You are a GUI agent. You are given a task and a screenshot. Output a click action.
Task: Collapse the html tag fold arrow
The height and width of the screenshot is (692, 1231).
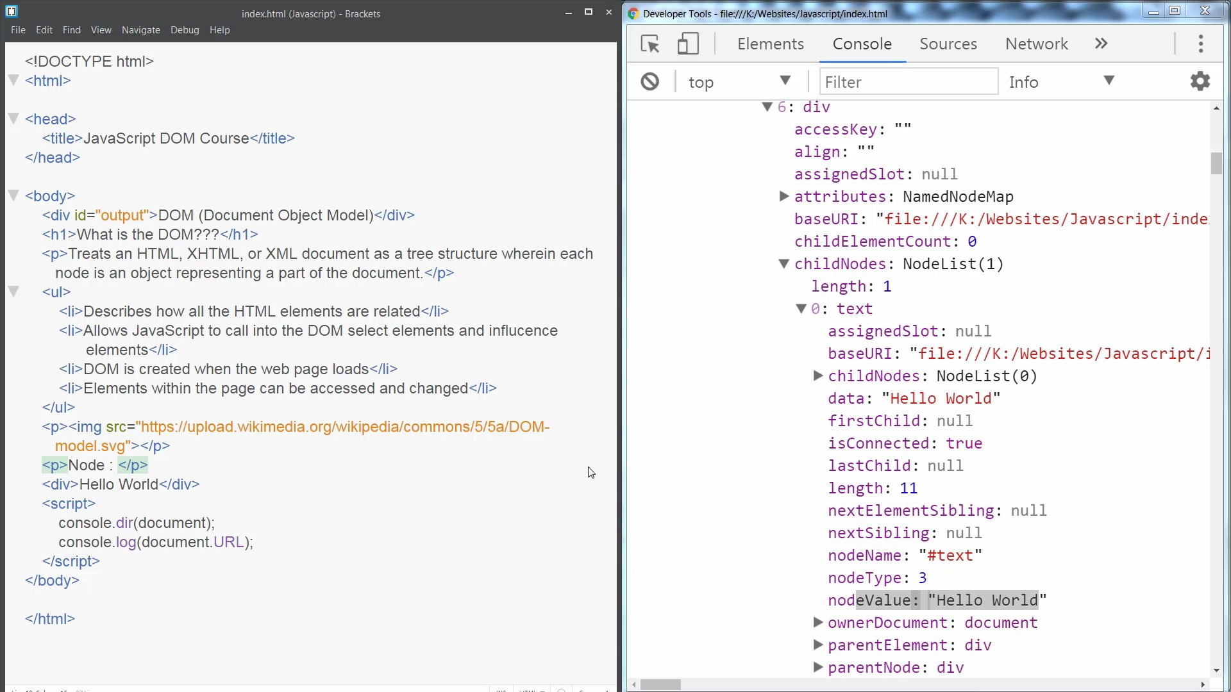(13, 80)
